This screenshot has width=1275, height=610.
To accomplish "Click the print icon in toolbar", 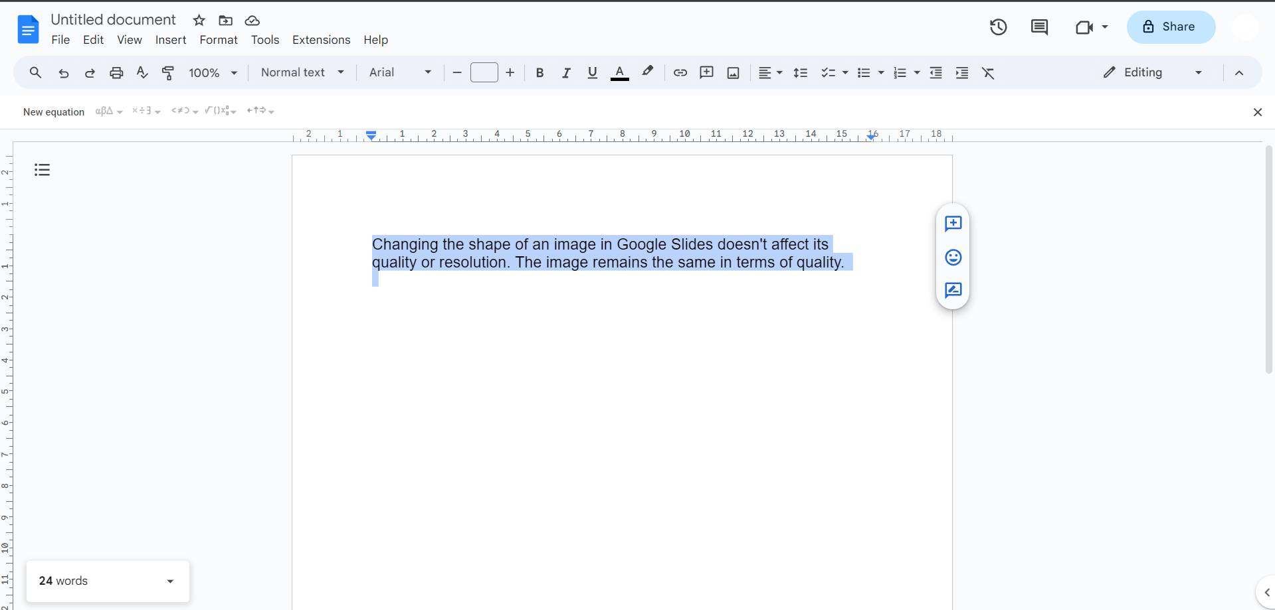I will (x=116, y=73).
